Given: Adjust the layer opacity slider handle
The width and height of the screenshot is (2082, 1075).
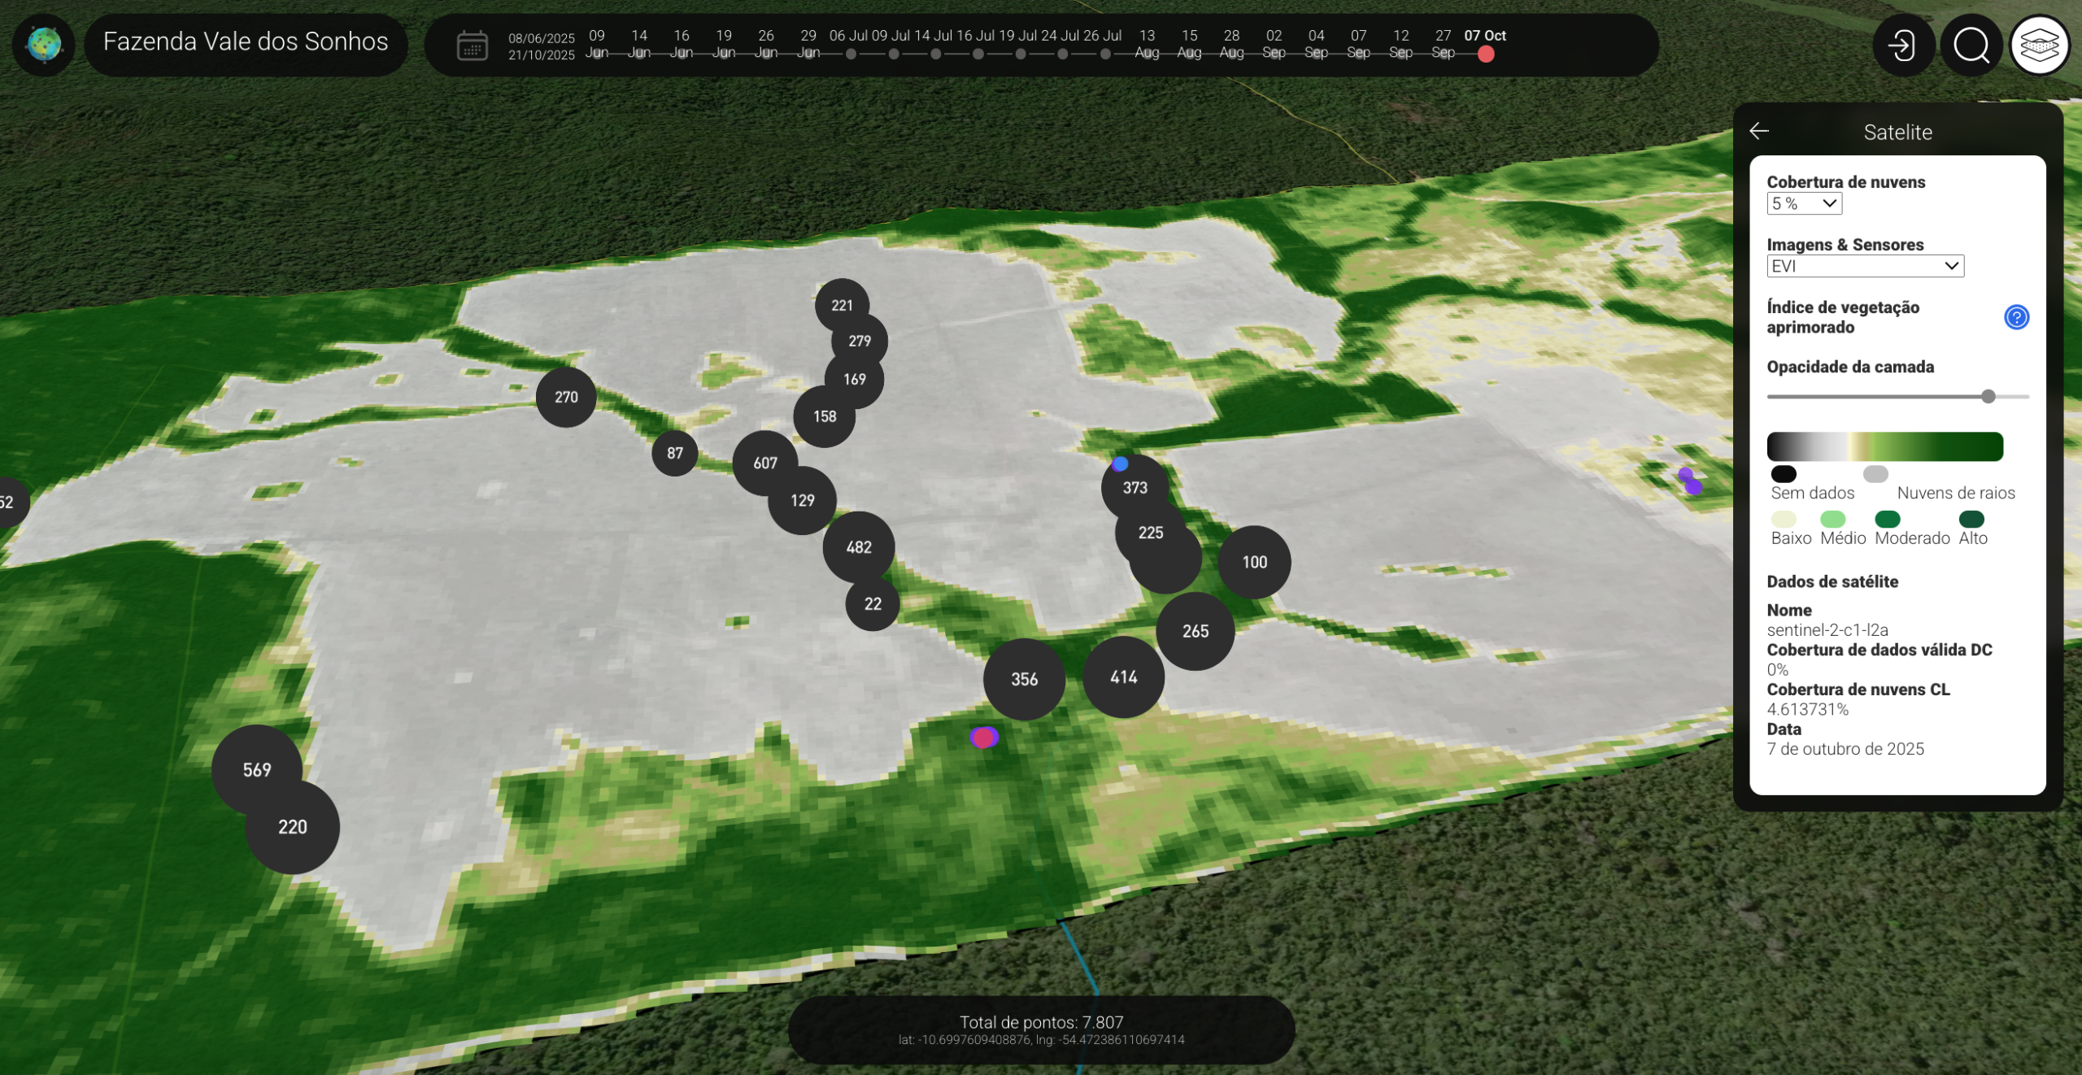Looking at the screenshot, I should pyautogui.click(x=1988, y=396).
